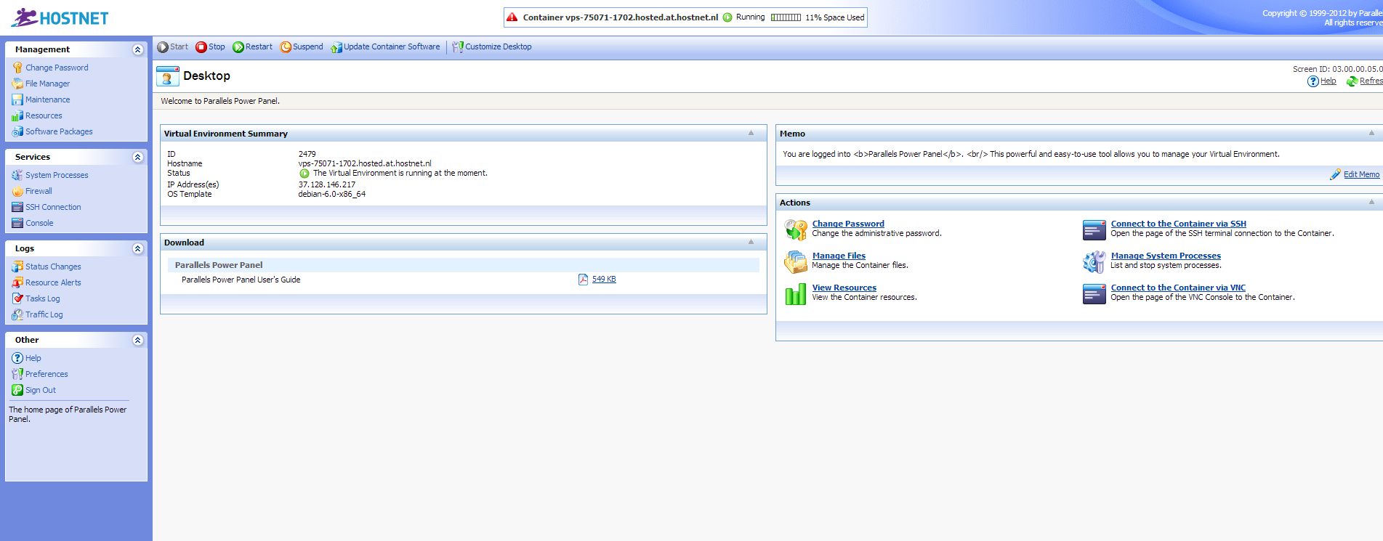
Task: Click the Edit Memo link
Action: tap(1360, 174)
